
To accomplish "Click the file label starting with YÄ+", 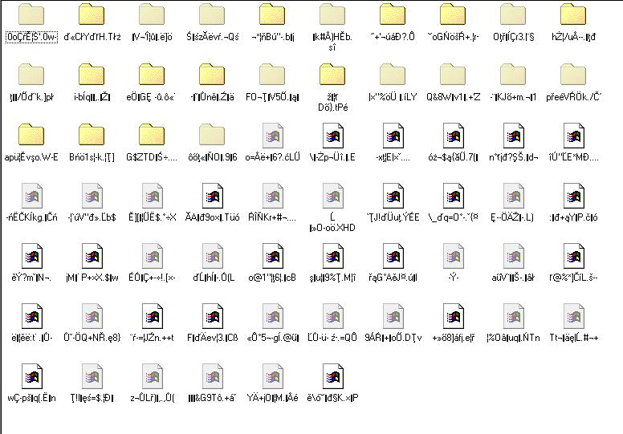I will tap(272, 398).
